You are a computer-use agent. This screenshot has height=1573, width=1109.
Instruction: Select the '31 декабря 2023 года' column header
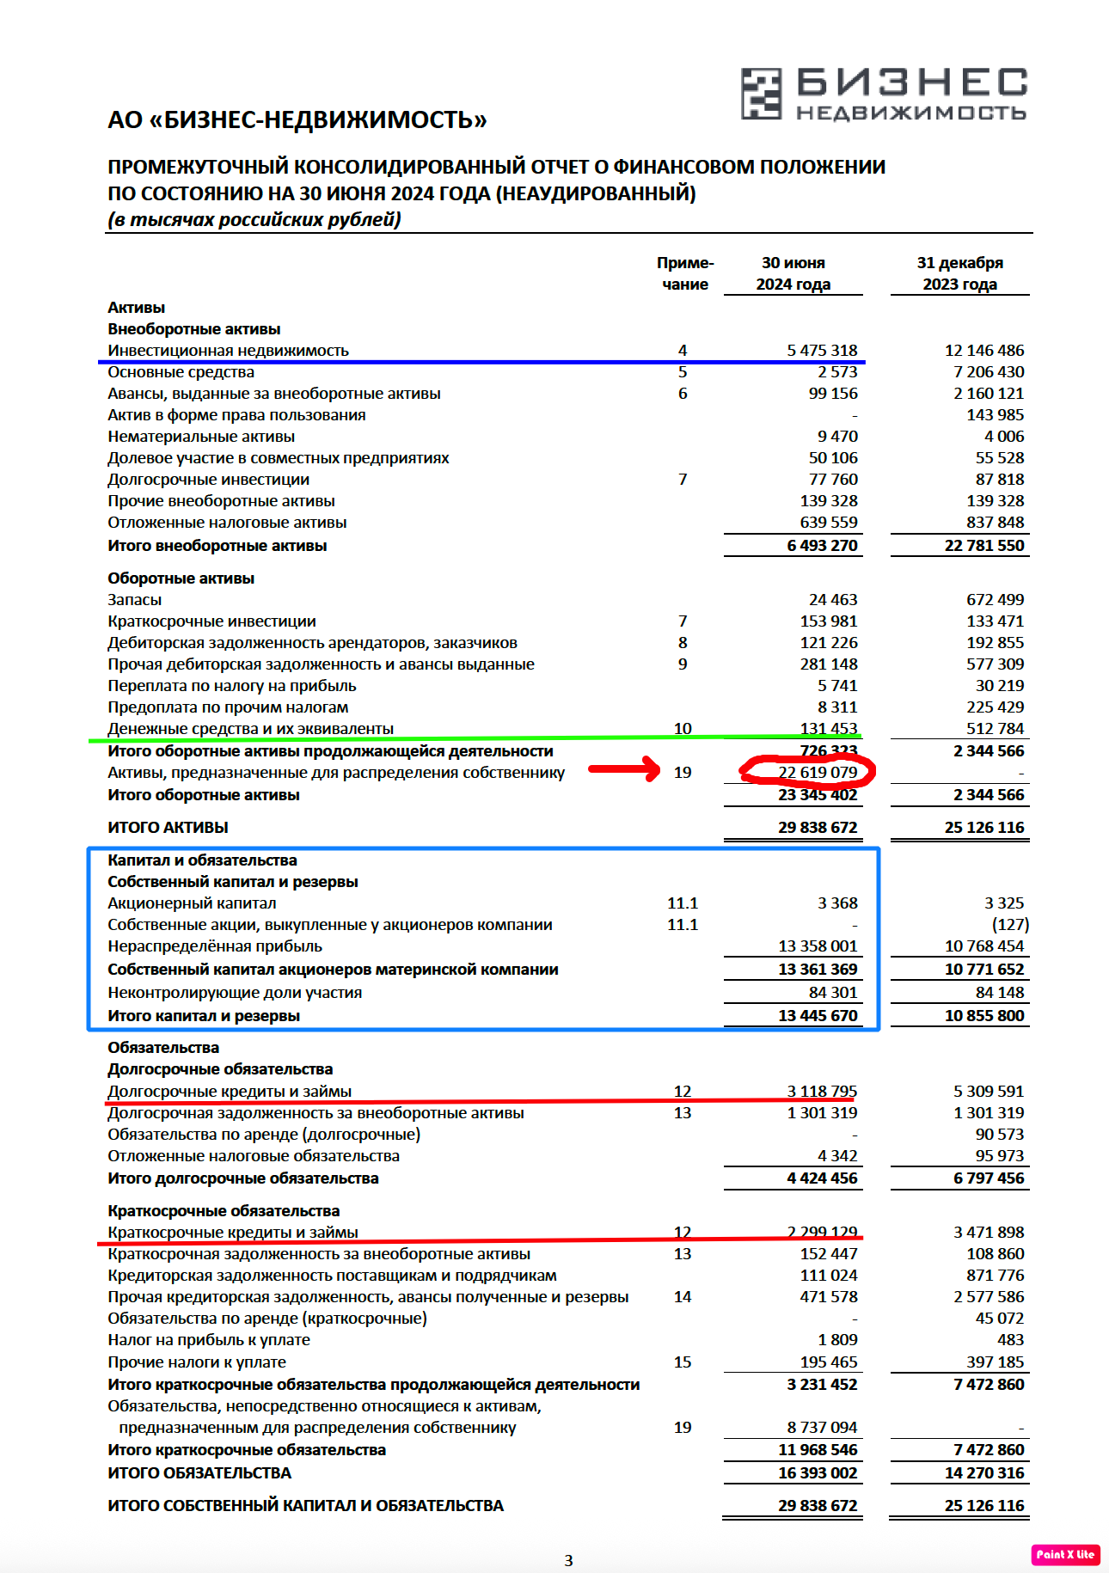(959, 273)
